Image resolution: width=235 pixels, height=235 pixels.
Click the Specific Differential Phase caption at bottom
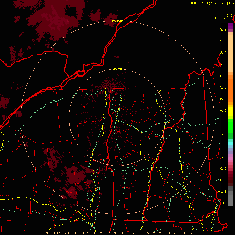pos(117,233)
